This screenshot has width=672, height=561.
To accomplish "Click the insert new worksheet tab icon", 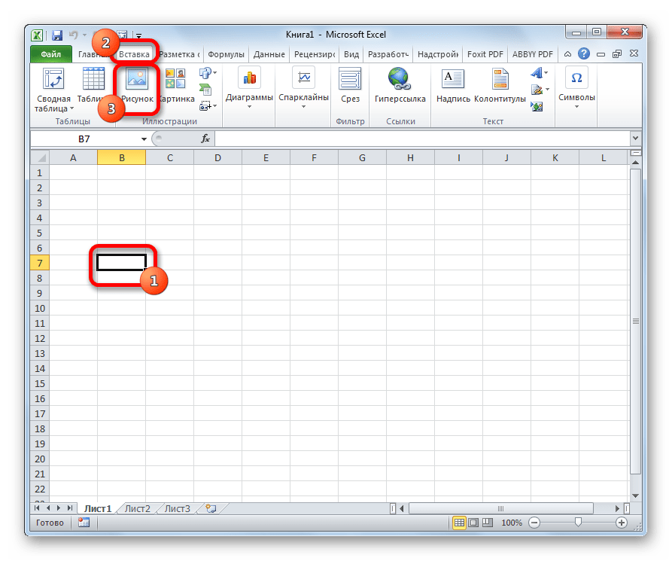I will [x=210, y=508].
